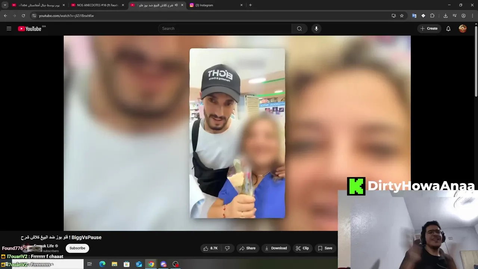Reload the page with refresh icon
The width and height of the screenshot is (478, 269).
(23, 16)
